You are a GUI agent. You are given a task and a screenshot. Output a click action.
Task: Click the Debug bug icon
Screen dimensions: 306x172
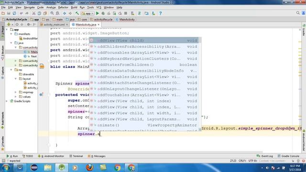pos(103,13)
